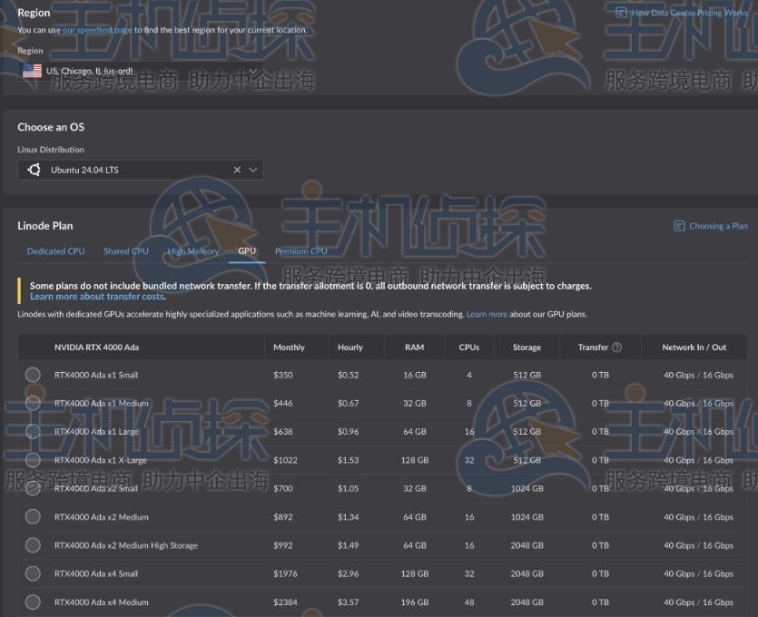Select the RTX4000 Ada x1 Small plan
Screen dimensions: 758x617
click(x=33, y=375)
